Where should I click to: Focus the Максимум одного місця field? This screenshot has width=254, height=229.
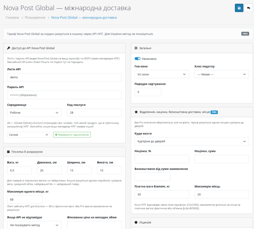click(x=25, y=200)
